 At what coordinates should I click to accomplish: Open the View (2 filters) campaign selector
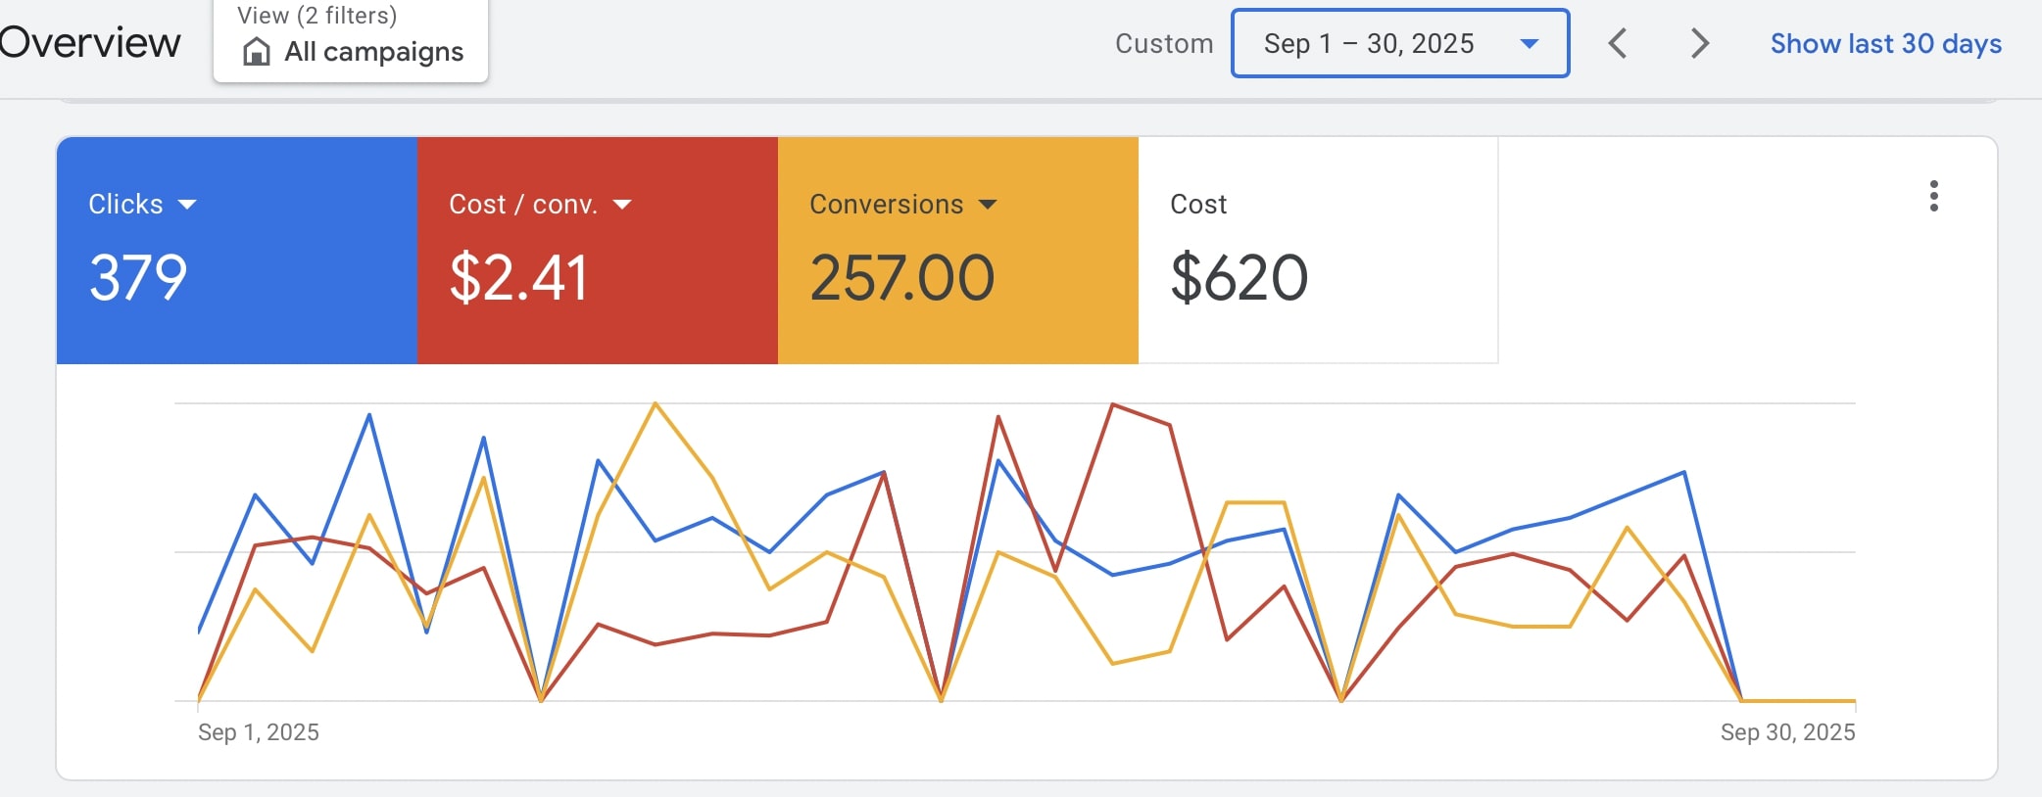click(x=351, y=37)
